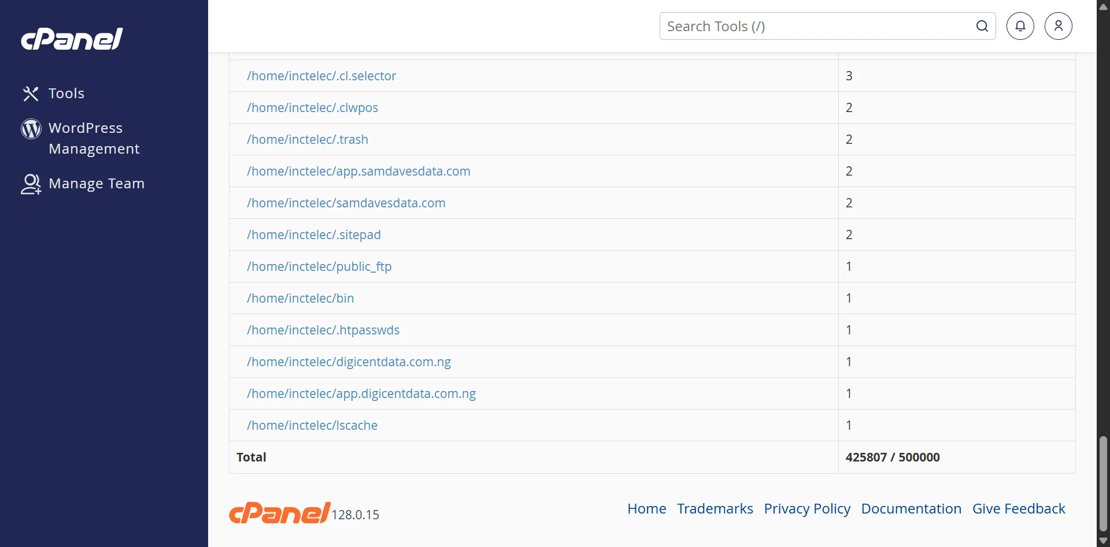The height and width of the screenshot is (547, 1110).
Task: Click the page vertical scrollbar thumb
Action: [1103, 484]
